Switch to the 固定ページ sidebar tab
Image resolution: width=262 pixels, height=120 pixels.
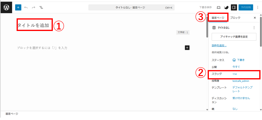tap(218, 18)
